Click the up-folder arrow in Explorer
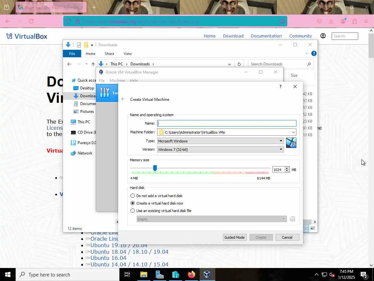Image resolution: width=374 pixels, height=281 pixels. point(93,64)
